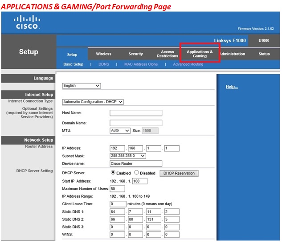Select the Enabled DHCP Server radio button

click(113, 172)
